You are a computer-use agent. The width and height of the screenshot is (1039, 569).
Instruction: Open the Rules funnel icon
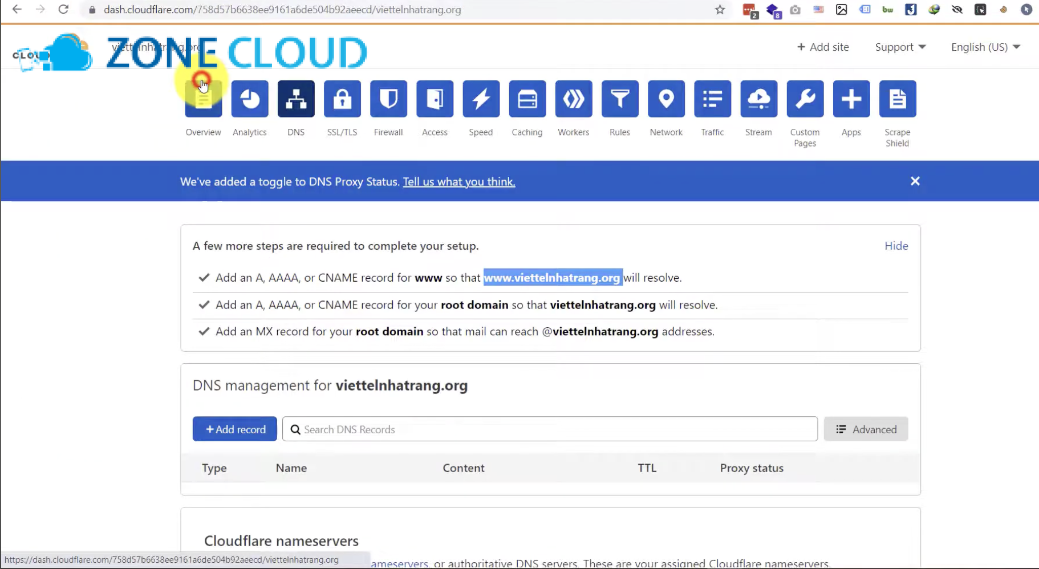coord(620,99)
